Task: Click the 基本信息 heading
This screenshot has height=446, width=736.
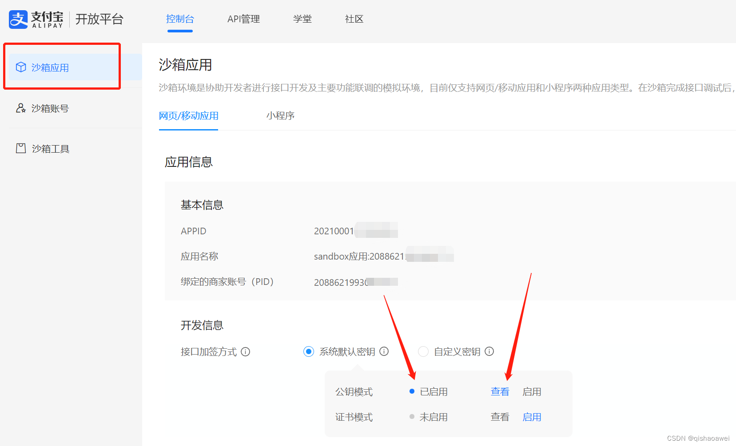Action: 202,205
